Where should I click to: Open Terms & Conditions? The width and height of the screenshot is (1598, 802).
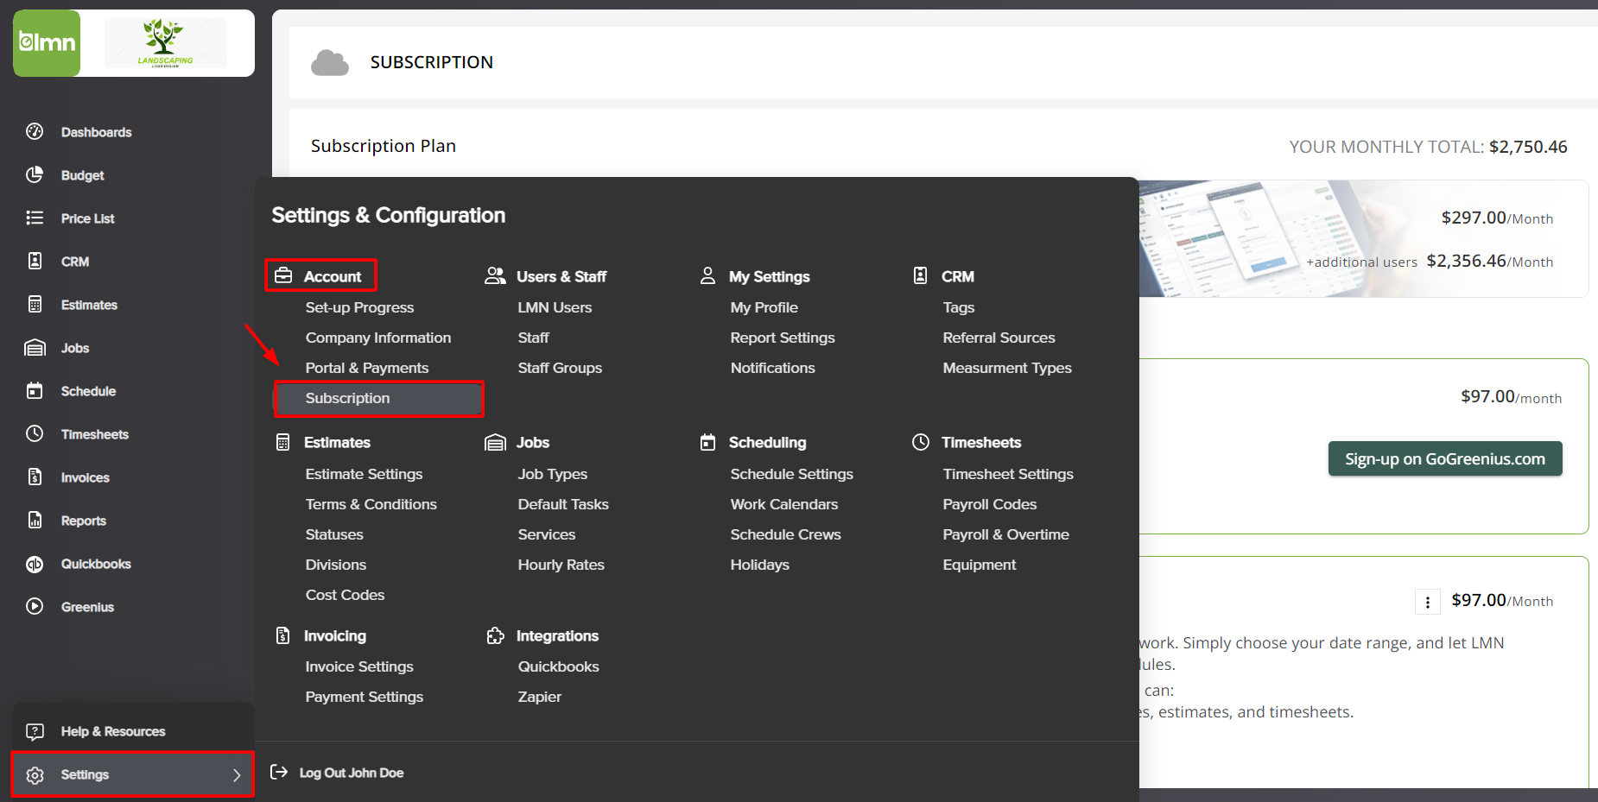pos(371,504)
